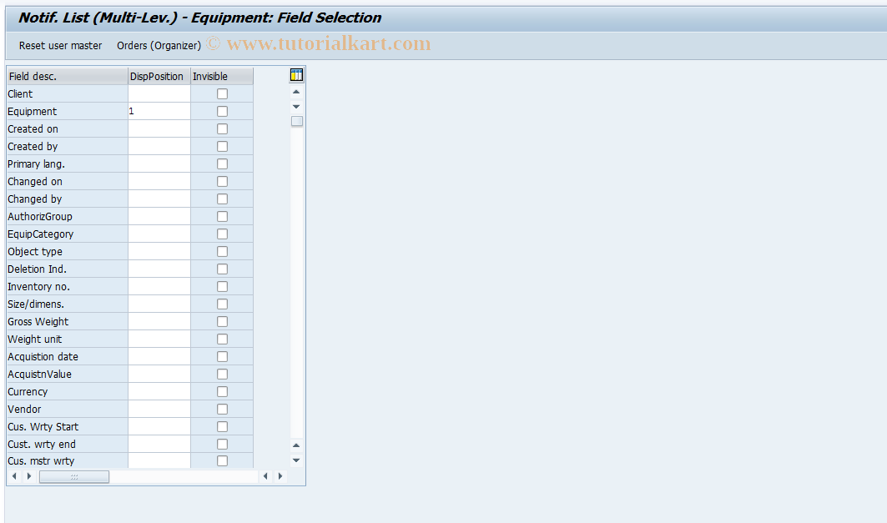Click DispPosition field for Primary lang.
The height and width of the screenshot is (523, 887).
click(159, 164)
